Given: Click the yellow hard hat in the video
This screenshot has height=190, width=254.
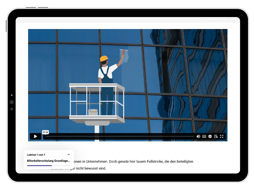Looking at the screenshot, I should tap(104, 58).
